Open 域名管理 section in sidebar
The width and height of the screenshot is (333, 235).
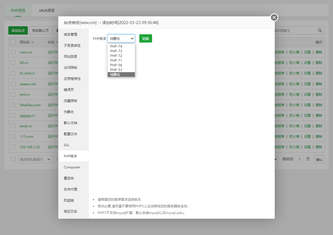[70, 34]
